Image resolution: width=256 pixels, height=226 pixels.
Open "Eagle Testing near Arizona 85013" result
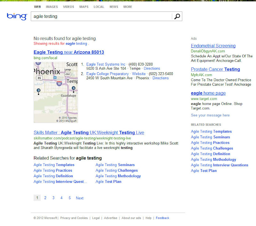pos(68,52)
